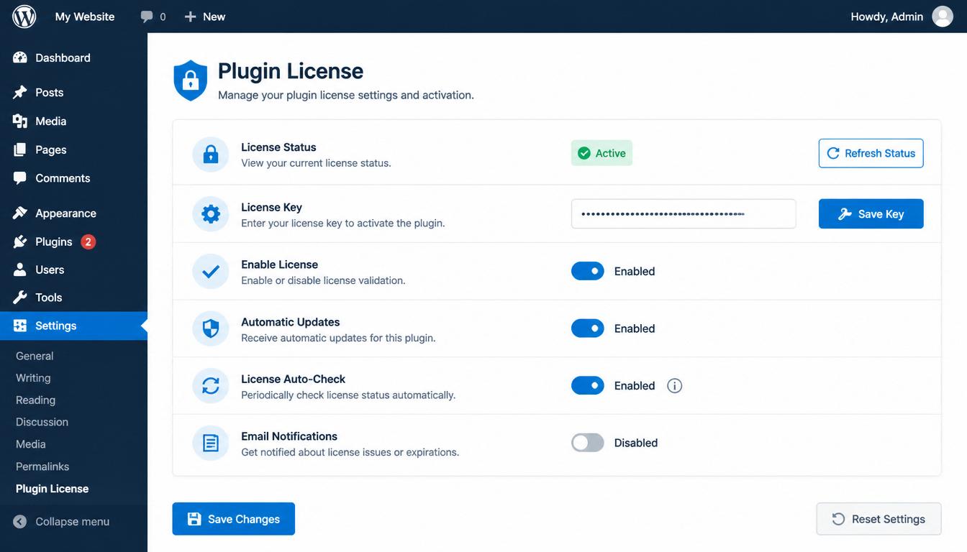967x552 pixels.
Task: Open info icon next to License Auto-Check
Action: click(x=674, y=386)
